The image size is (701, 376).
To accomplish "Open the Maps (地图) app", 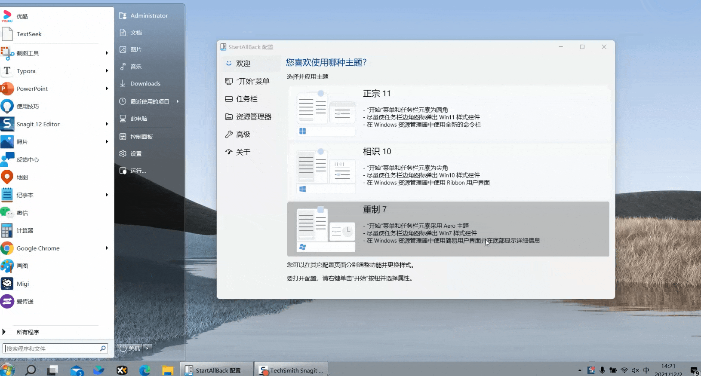I will 56,177.
